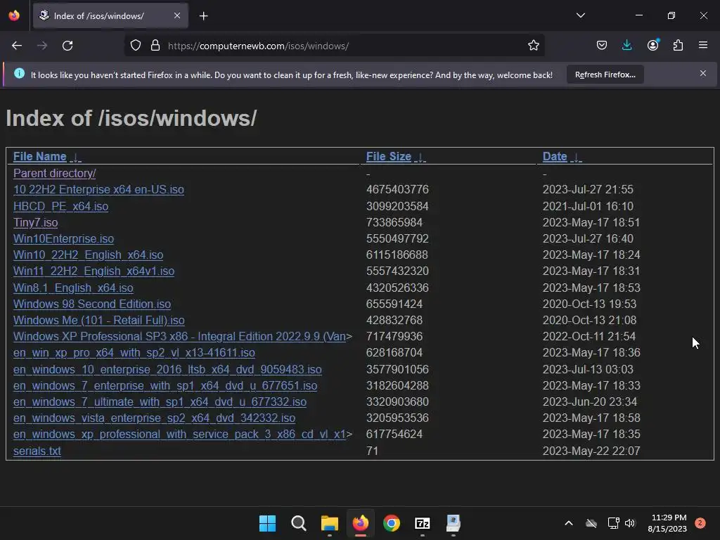
Task: Download Windows Me (101 - Retail Full).iso
Action: coord(98,320)
